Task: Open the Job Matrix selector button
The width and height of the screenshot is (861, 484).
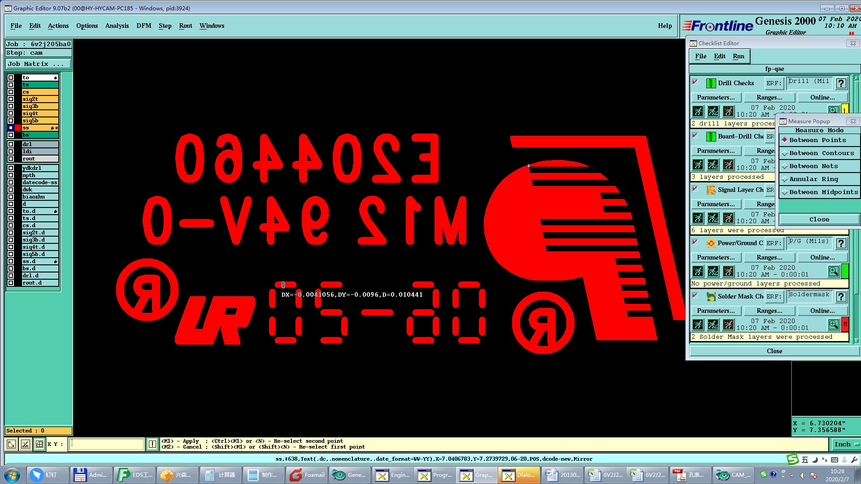Action: click(x=38, y=64)
